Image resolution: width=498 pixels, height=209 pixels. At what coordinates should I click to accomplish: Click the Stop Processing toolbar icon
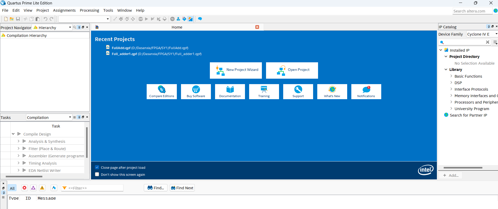141,19
